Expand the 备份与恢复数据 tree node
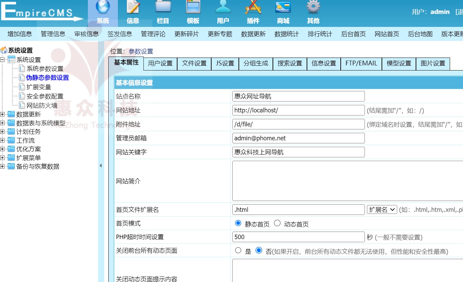This screenshot has height=282, width=463. 3,166
